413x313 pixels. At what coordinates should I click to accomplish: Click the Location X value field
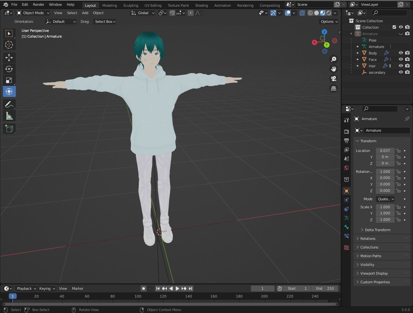(x=385, y=151)
